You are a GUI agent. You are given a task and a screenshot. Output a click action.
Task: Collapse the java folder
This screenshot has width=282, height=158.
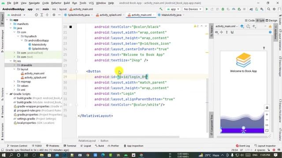point(11,28)
